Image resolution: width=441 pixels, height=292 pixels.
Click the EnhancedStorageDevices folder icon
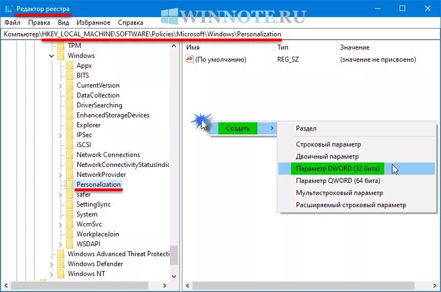click(x=70, y=115)
